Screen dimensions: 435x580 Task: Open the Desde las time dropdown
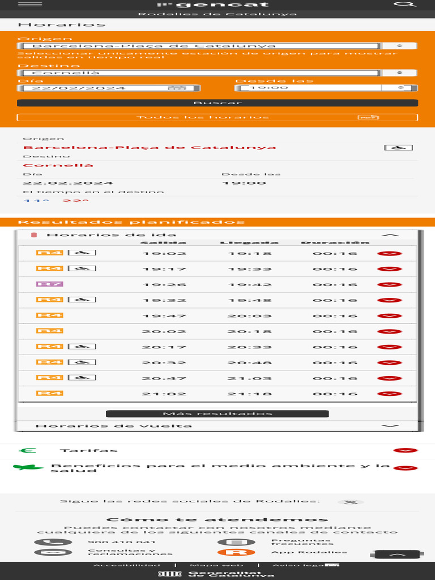point(401,88)
